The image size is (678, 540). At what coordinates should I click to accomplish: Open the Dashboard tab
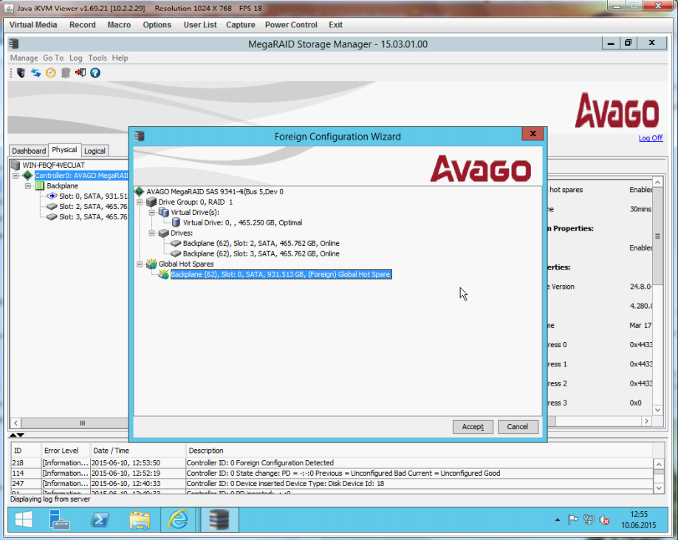28,151
